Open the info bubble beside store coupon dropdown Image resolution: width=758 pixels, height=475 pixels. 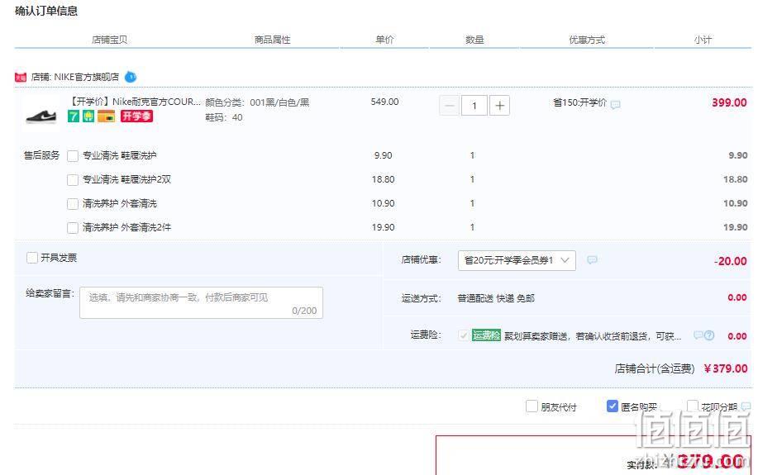click(592, 260)
